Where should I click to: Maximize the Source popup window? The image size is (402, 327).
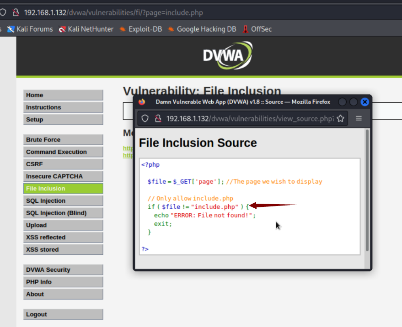[x=353, y=102]
